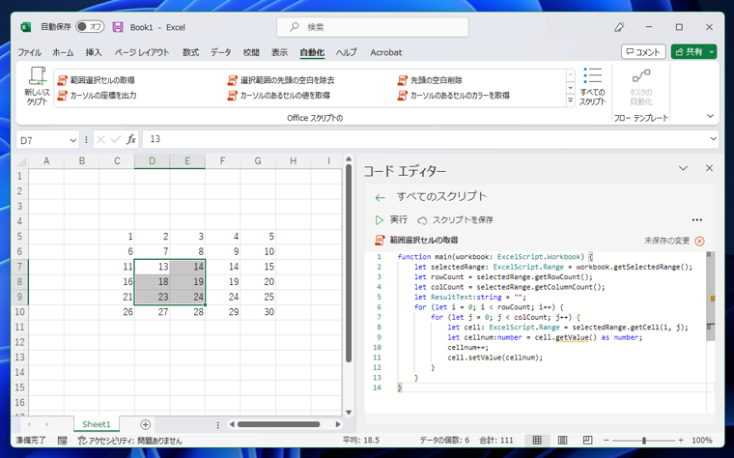Close the コード エディター pane
Viewport: 734px width, 458px height.
(x=709, y=168)
